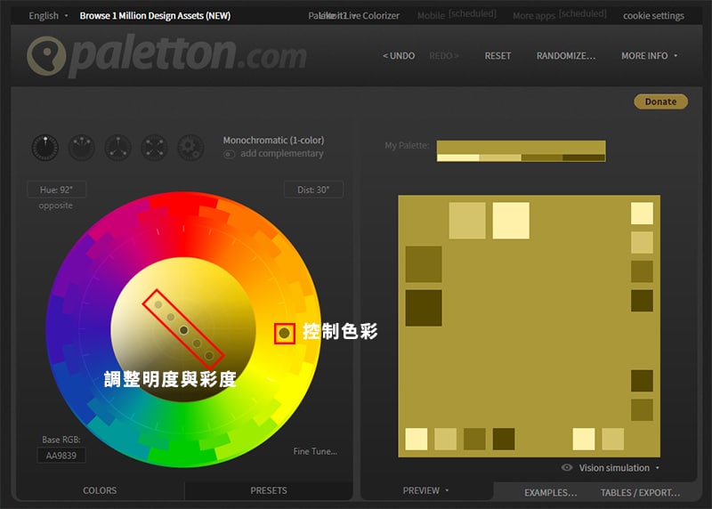The height and width of the screenshot is (509, 712).
Task: Click the Dist 30° field
Action: (314, 190)
